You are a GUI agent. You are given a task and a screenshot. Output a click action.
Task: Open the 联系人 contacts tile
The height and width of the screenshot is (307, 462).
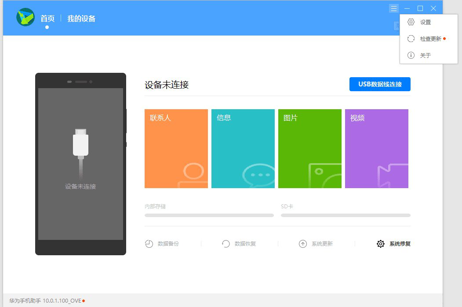(176, 148)
